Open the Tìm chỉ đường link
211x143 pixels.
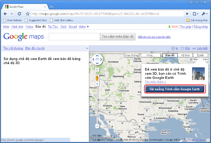point(13,48)
